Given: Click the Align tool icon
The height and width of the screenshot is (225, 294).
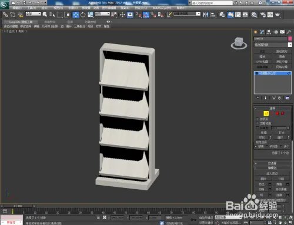Looking at the screenshot, I should click(213, 15).
